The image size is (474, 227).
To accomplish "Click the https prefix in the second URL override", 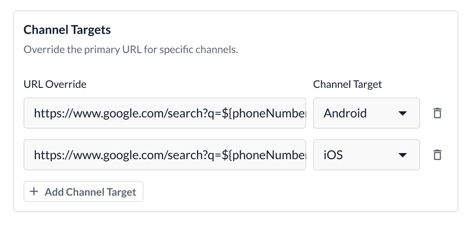I will tap(45, 155).
